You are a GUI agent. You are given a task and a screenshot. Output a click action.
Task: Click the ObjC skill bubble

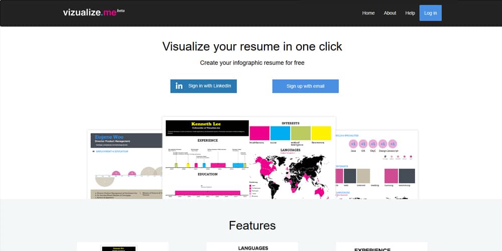pos(373,144)
